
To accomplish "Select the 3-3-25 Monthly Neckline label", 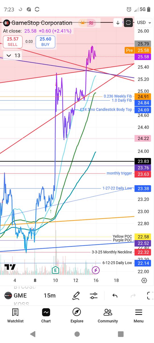I will 112,252.
